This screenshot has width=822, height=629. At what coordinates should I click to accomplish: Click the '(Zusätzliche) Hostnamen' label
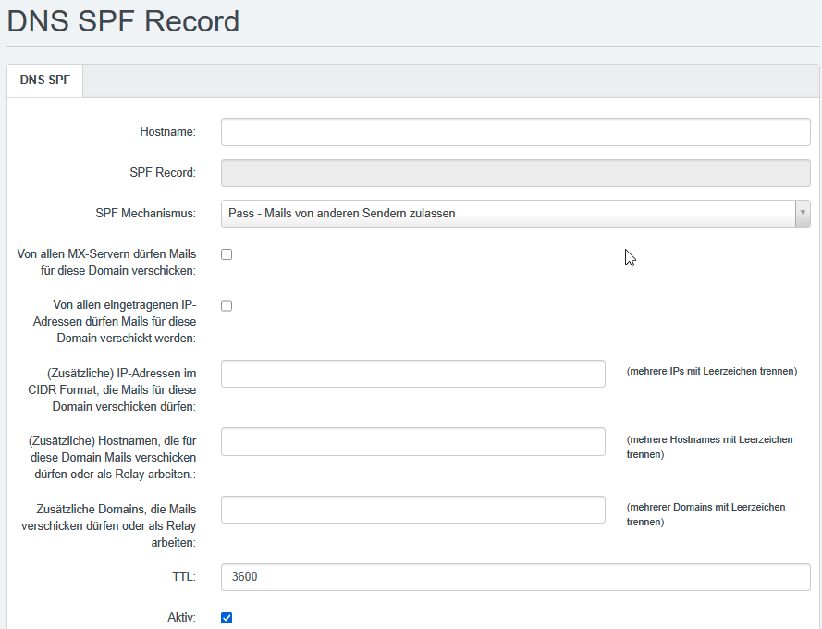pos(112,458)
